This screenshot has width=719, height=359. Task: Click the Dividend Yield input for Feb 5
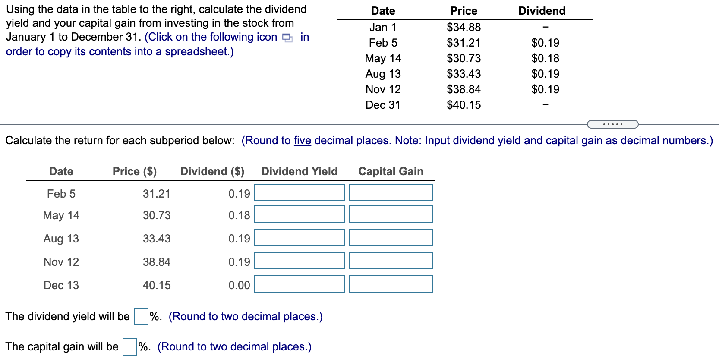click(x=299, y=193)
